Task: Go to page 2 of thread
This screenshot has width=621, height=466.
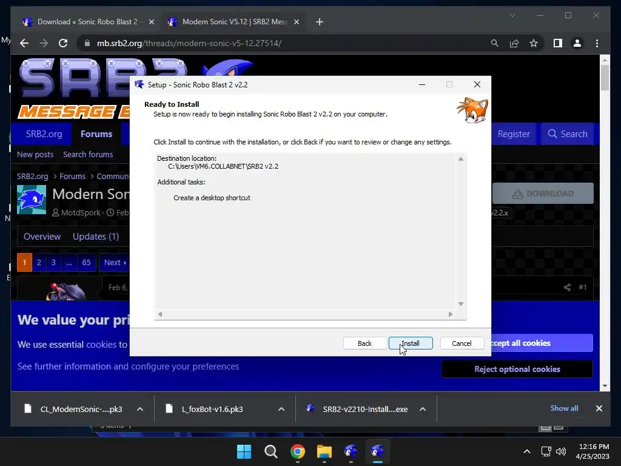Action: 39,262
